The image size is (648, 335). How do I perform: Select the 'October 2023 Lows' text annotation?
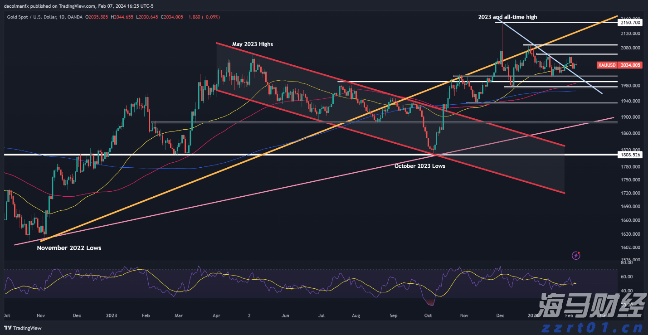[x=419, y=166]
